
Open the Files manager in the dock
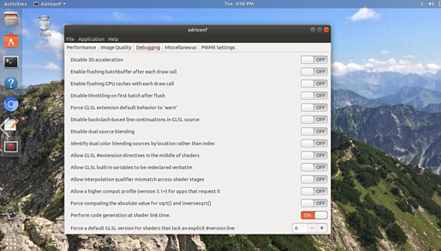pyautogui.click(x=11, y=19)
